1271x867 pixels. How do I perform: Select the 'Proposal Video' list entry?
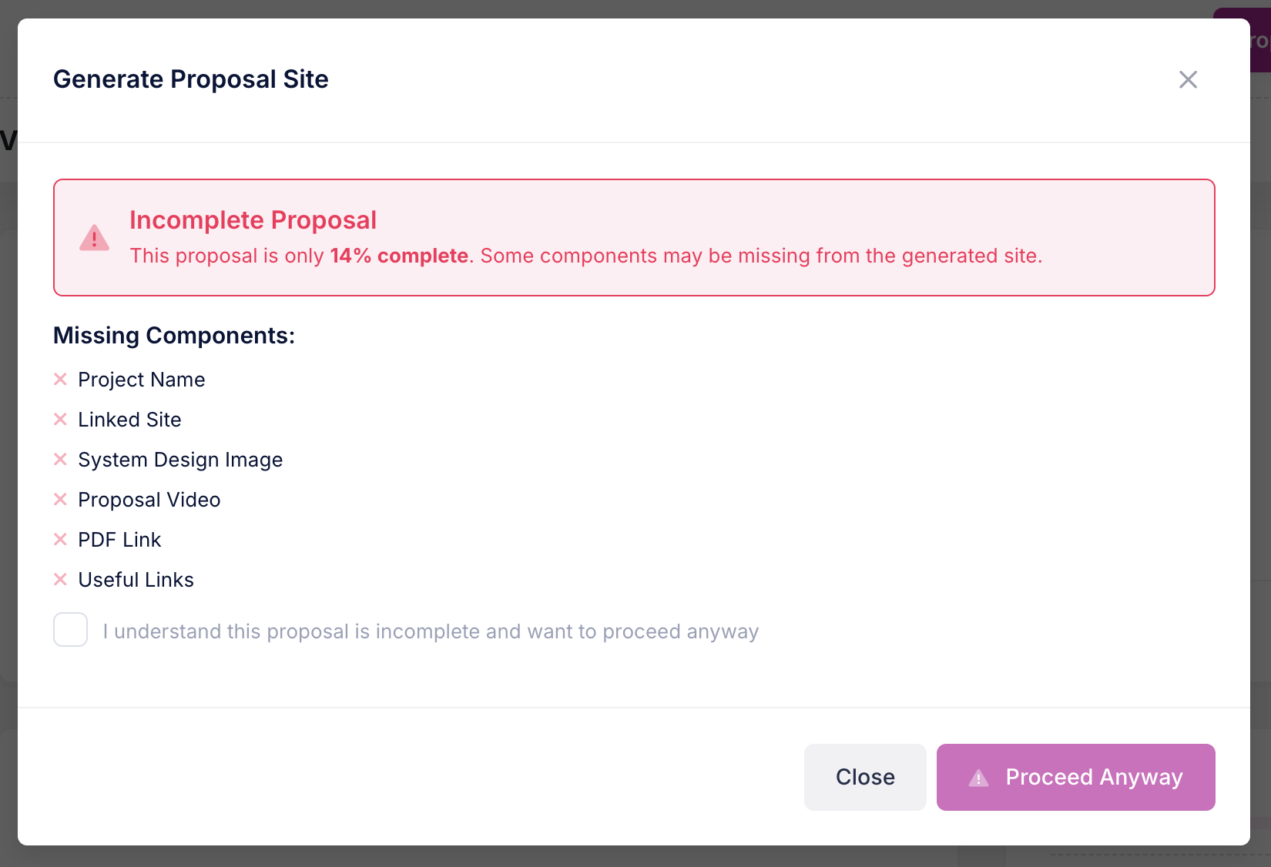point(149,499)
